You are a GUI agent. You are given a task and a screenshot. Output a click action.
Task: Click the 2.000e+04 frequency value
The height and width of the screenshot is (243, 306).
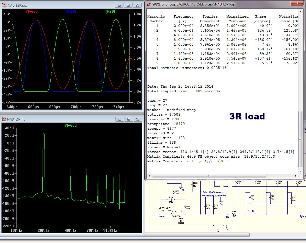click(184, 26)
